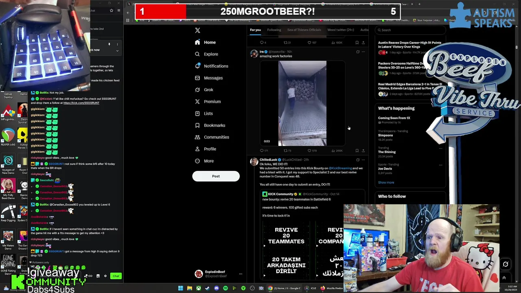Switch to Sea of Thieves Officials tab
The image size is (521, 293).
point(304,30)
